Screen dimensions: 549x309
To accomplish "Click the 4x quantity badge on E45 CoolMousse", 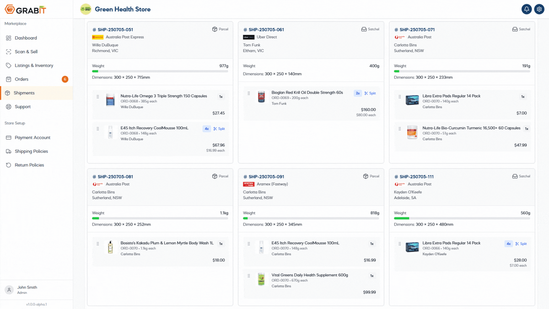I will [x=207, y=129].
